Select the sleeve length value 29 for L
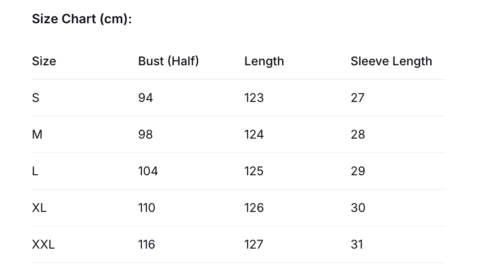The image size is (483, 279). (358, 171)
